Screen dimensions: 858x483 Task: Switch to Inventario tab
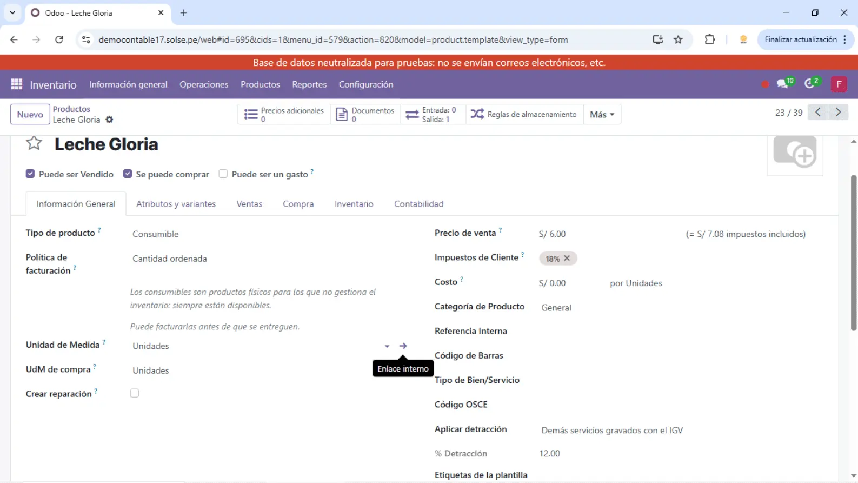coord(354,204)
